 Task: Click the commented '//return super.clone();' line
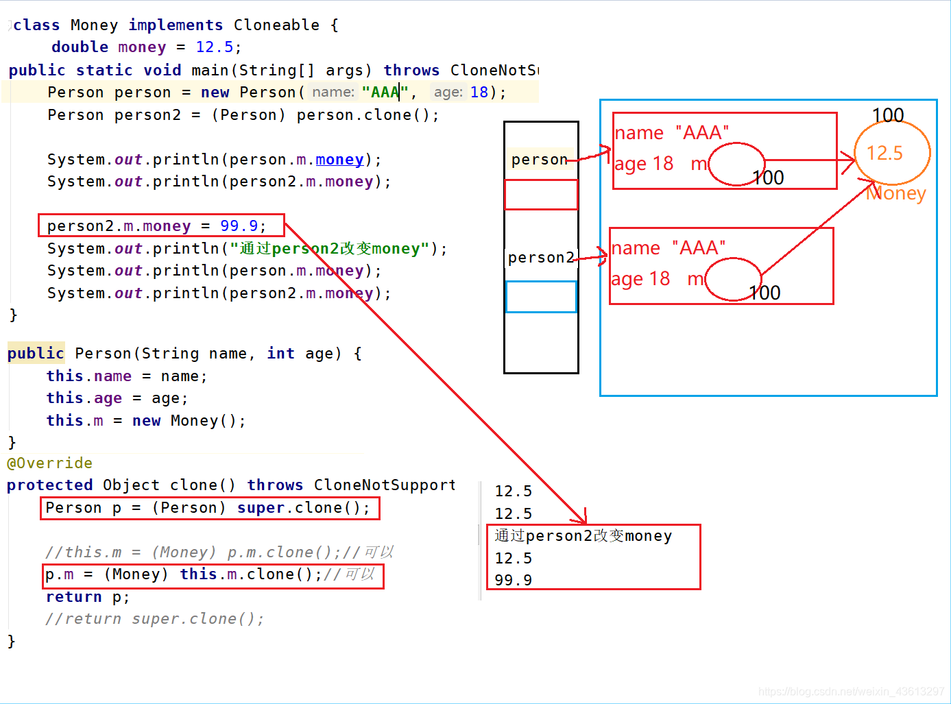(155, 619)
